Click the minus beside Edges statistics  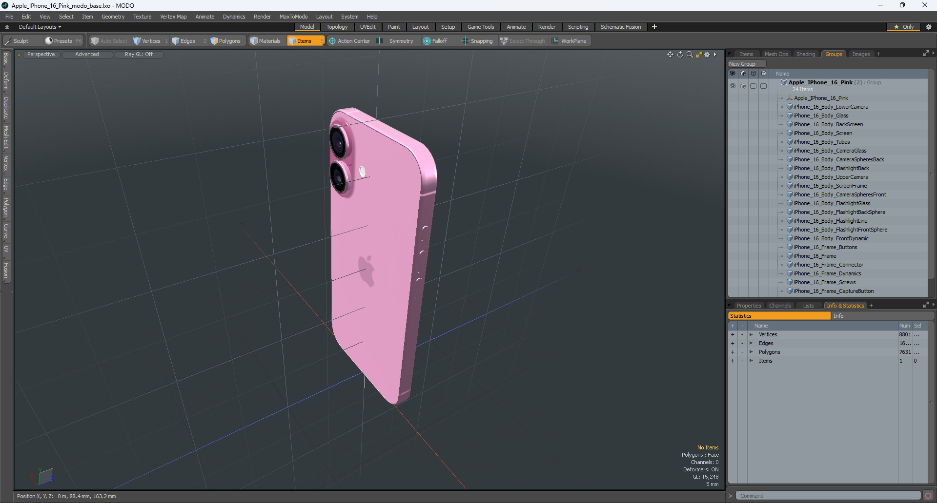tap(742, 343)
